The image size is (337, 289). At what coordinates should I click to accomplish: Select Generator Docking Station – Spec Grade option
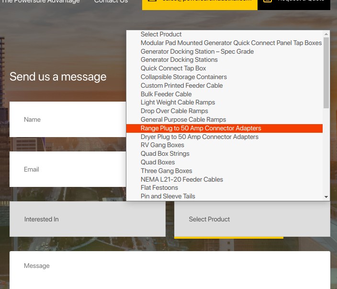(197, 51)
